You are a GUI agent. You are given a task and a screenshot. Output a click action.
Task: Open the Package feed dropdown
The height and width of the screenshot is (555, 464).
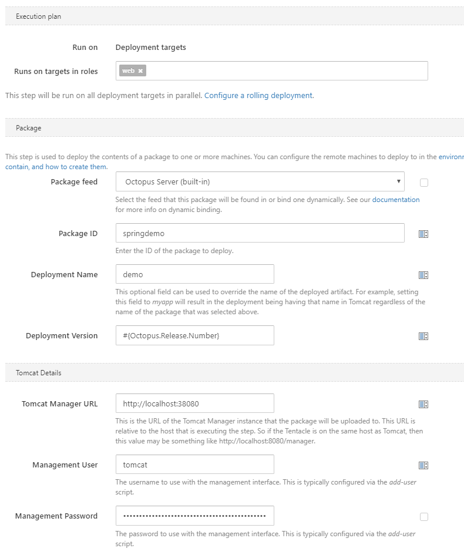click(x=260, y=182)
